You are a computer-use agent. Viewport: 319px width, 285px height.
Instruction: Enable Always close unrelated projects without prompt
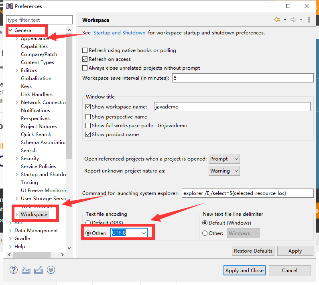tap(85, 68)
